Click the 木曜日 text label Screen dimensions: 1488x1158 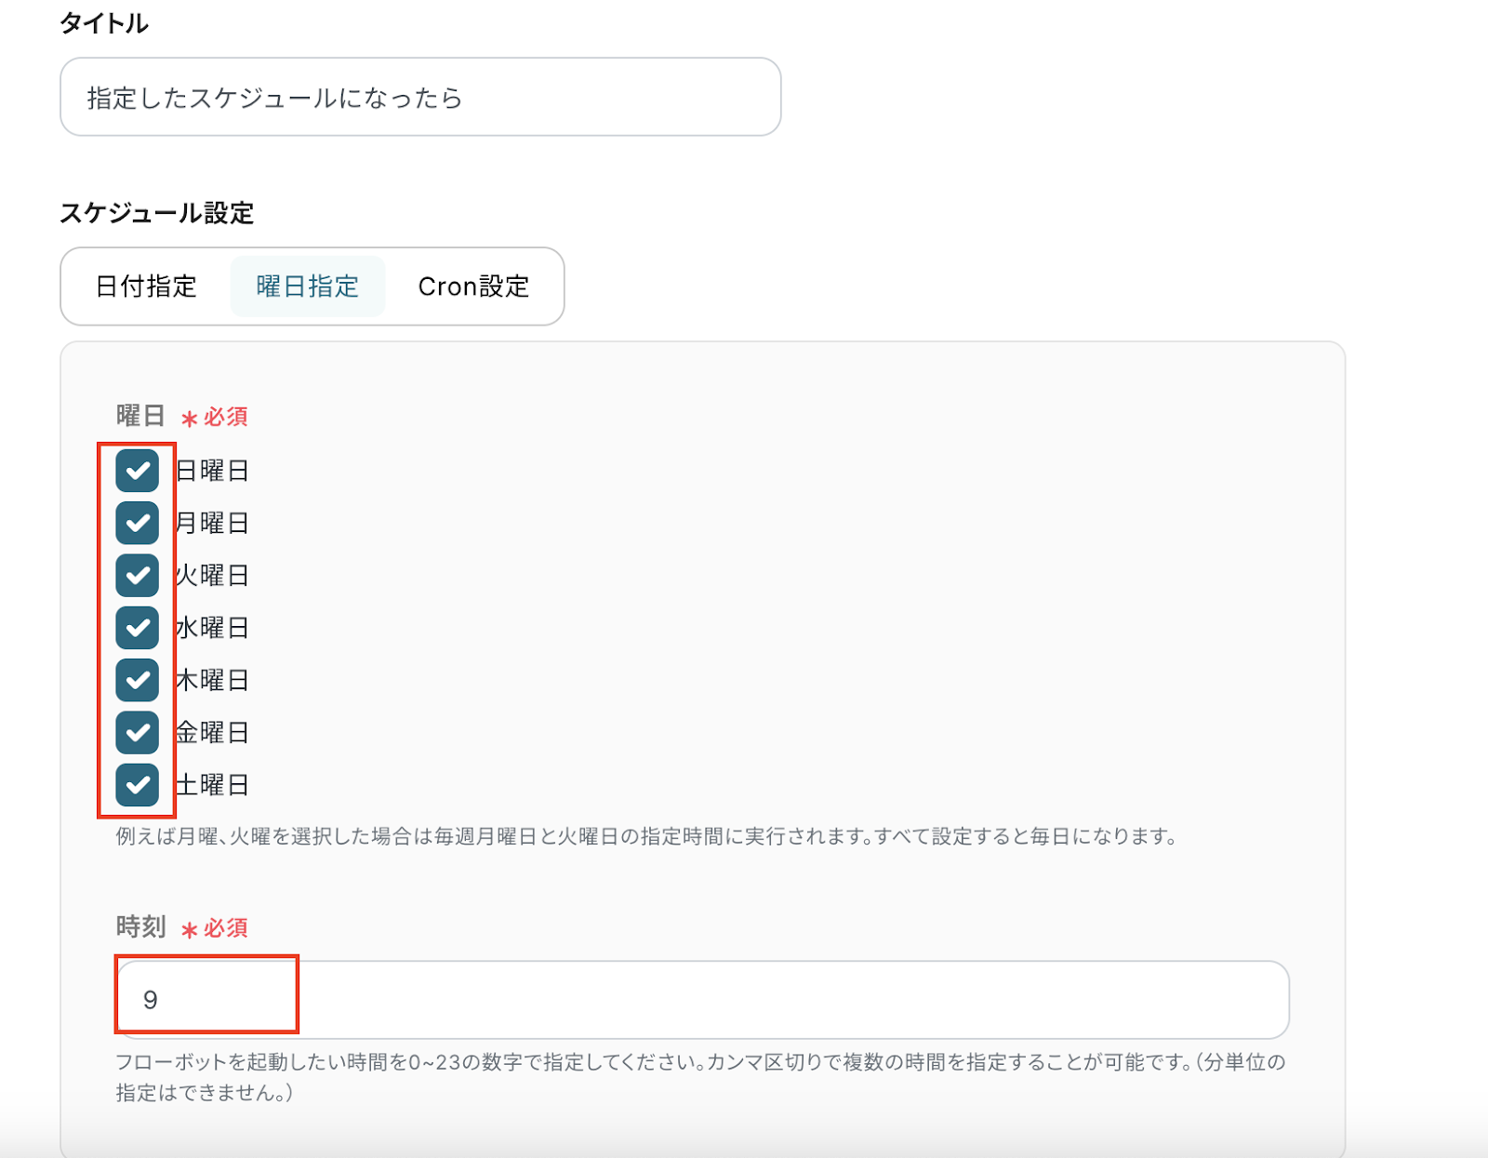212,680
